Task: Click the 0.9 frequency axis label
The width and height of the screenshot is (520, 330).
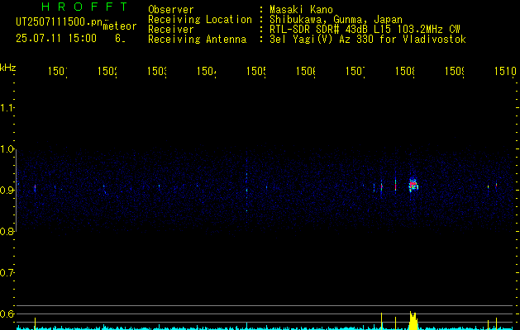Action: tap(7, 191)
